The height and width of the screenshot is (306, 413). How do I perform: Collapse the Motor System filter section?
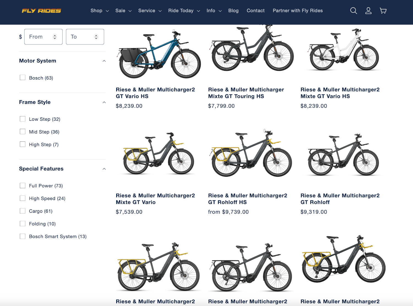104,61
